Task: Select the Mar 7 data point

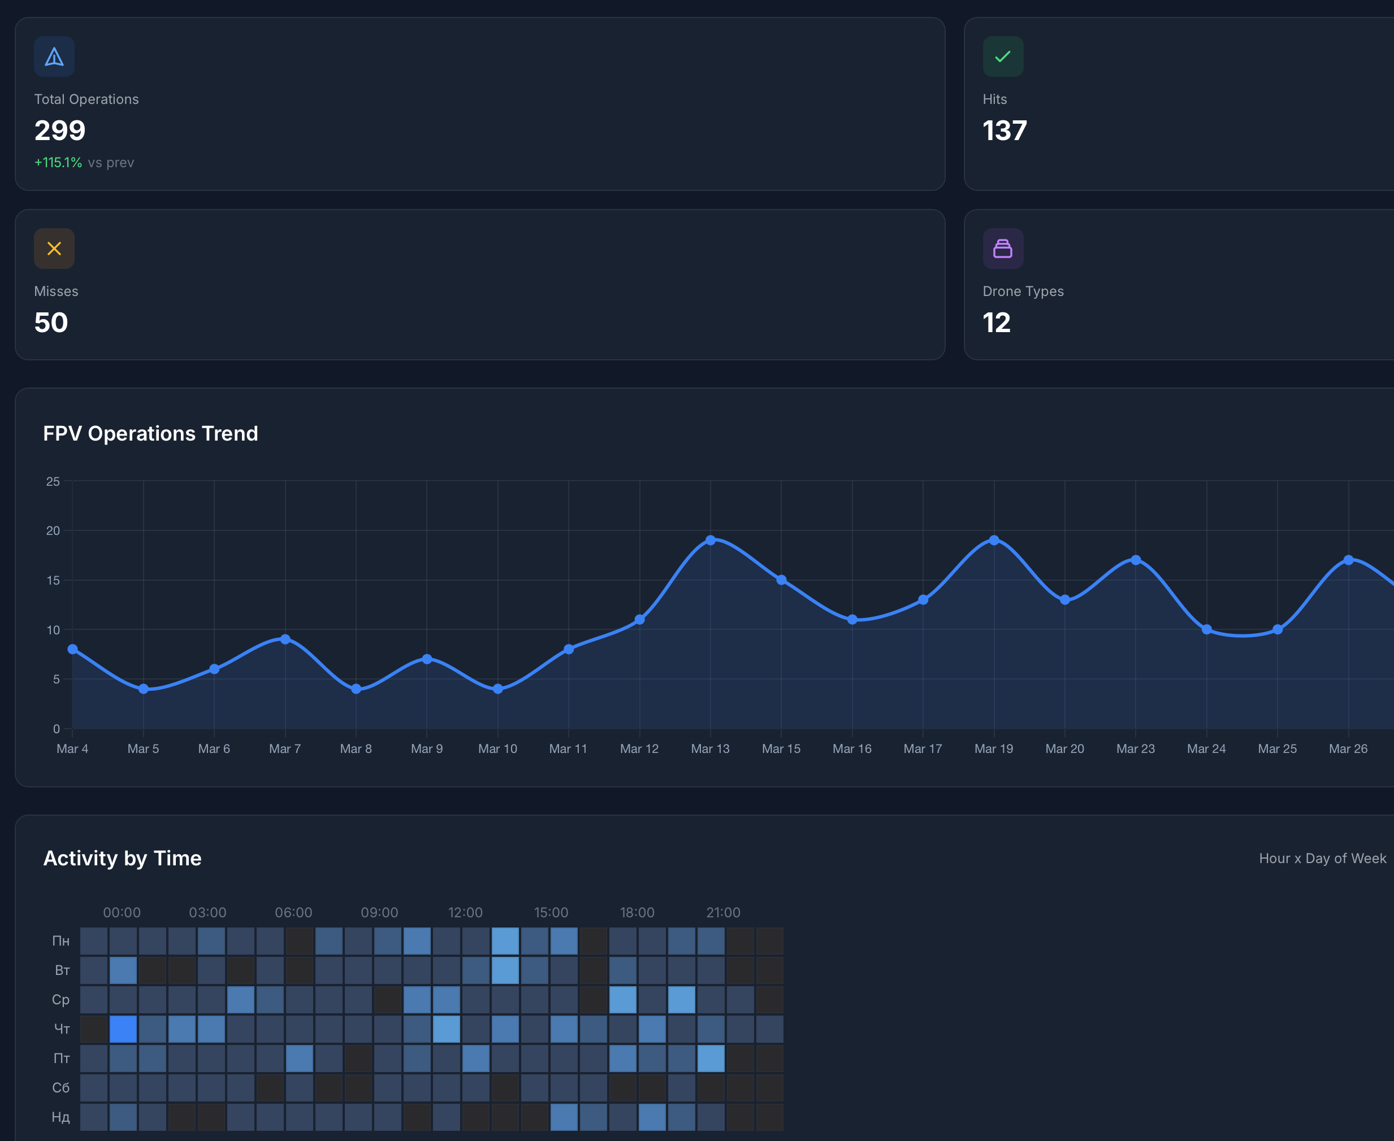Action: tap(285, 639)
